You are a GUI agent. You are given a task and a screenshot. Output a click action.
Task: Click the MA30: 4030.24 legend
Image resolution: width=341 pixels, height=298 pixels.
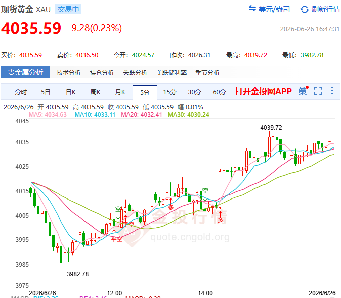point(189,115)
